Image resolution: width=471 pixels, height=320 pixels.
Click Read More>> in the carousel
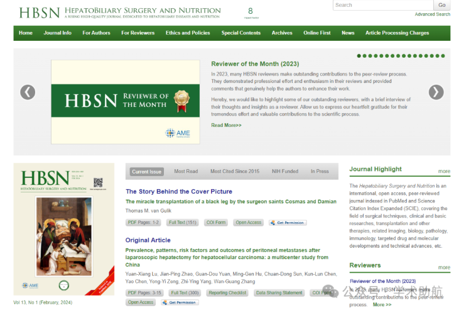click(226, 125)
